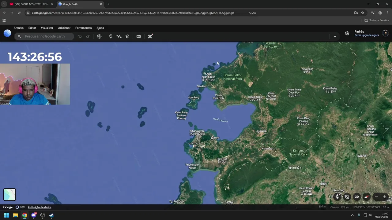Focus the Pesquisar no Google Earth field
The image size is (392, 220).
pyautogui.click(x=44, y=36)
